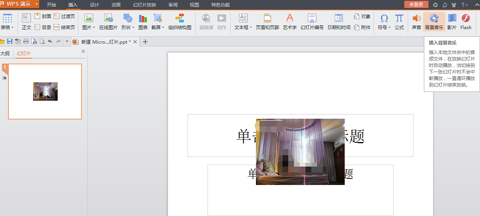The image size is (480, 216).
Task: Select slide 1 thumbnail in the panel
Action: click(45, 92)
